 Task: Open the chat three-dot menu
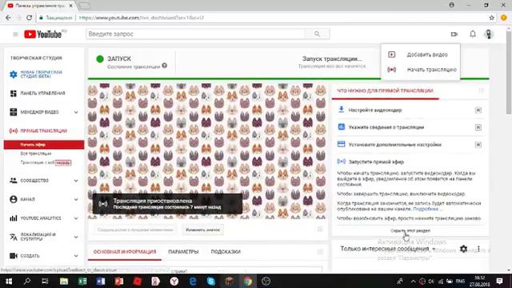tap(478, 249)
